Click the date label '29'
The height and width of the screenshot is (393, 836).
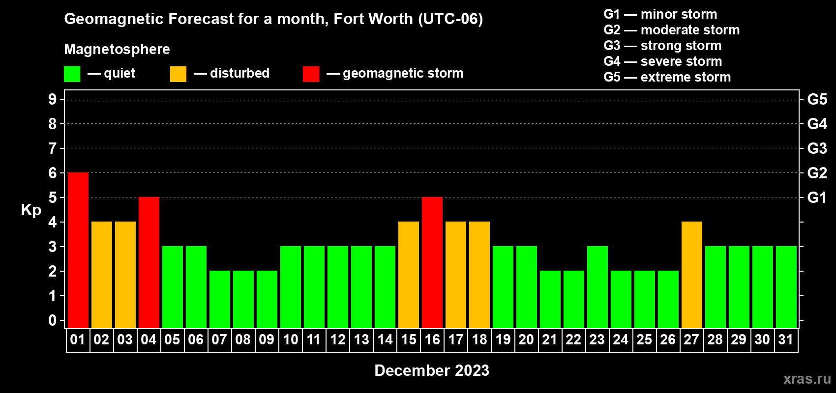[x=739, y=340]
